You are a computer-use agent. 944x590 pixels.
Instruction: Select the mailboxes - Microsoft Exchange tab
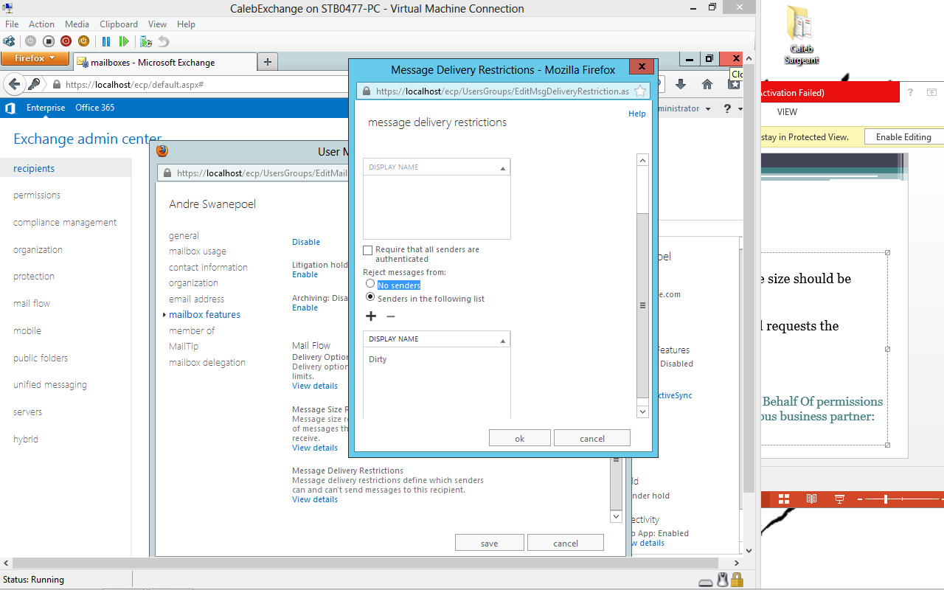click(x=164, y=62)
